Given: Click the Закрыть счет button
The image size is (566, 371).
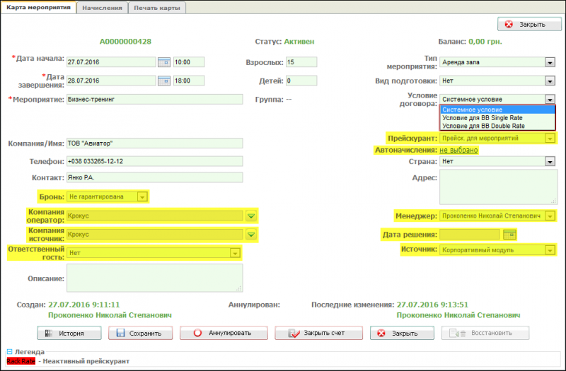Looking at the screenshot, I should pos(319,333).
